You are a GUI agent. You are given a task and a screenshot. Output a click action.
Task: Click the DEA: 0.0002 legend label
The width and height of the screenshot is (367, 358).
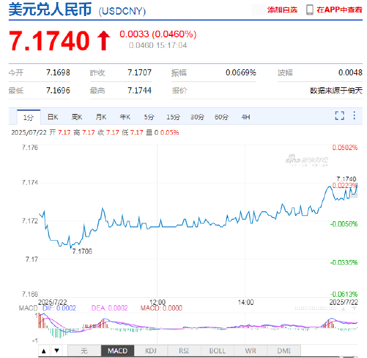tap(109, 308)
